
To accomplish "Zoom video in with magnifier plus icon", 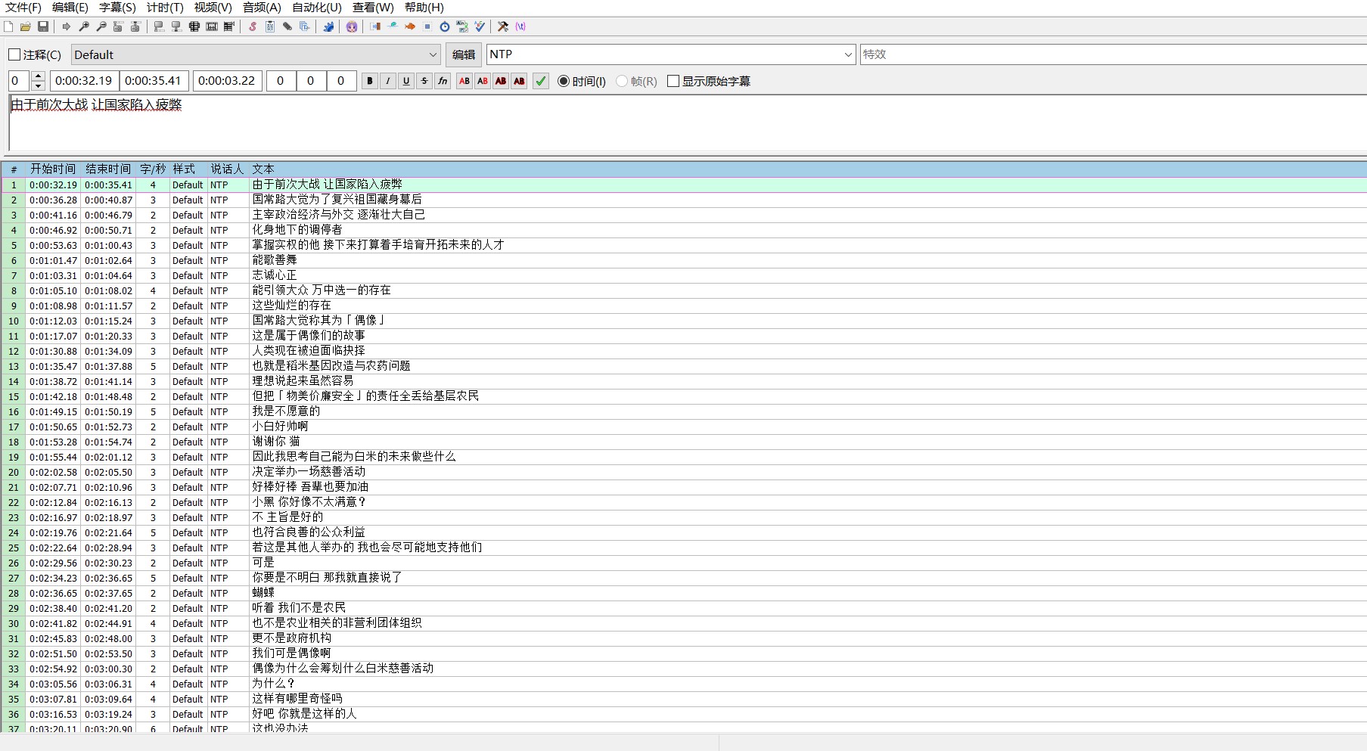I will pyautogui.click(x=84, y=26).
